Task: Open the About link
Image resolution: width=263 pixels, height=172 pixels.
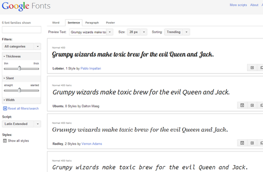Action: coord(254,5)
